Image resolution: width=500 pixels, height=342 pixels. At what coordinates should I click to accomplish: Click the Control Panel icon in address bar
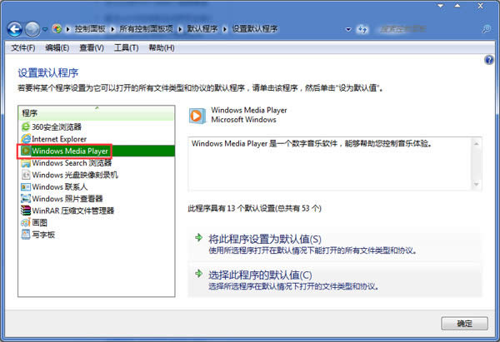coord(57,29)
